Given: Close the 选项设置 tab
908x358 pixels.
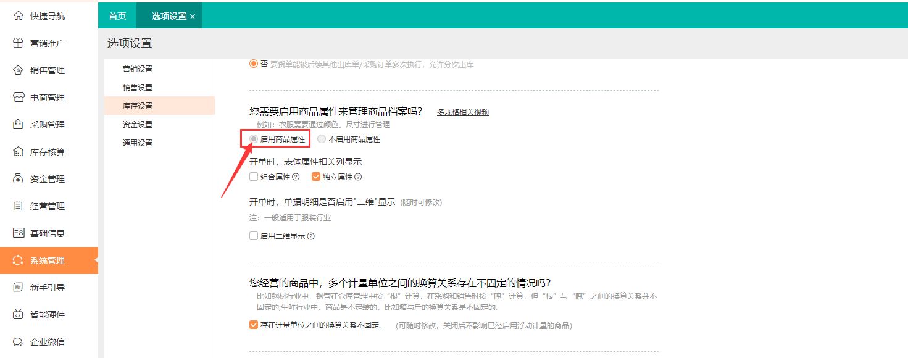Looking at the screenshot, I should click(x=193, y=17).
